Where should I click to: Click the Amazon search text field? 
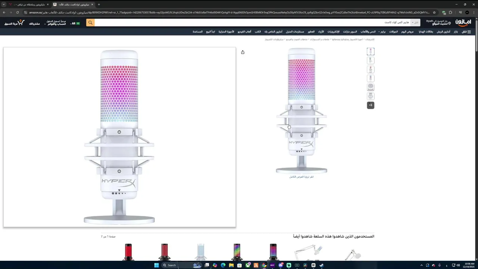click(x=252, y=22)
